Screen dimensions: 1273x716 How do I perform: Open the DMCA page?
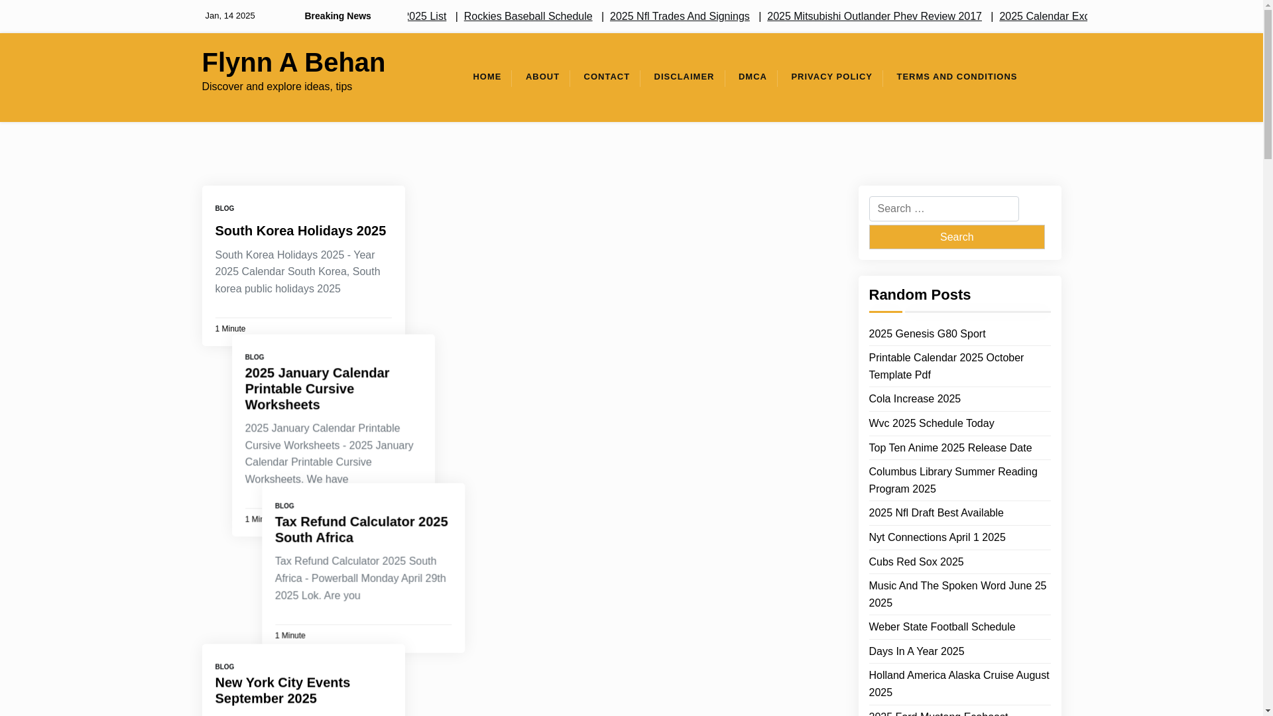753,77
